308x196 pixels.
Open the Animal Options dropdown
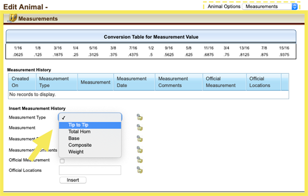(270, 7)
